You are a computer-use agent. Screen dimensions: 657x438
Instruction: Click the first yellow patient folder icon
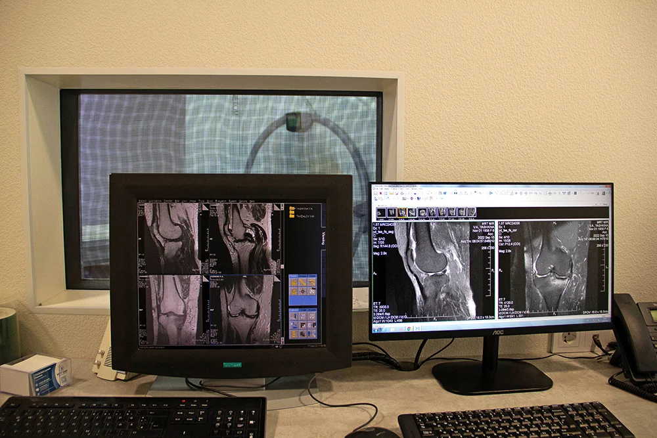click(291, 209)
